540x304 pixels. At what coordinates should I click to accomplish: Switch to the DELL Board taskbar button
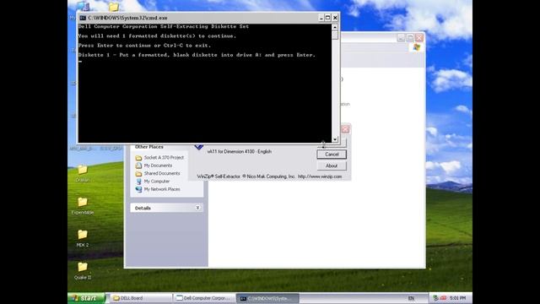(141, 298)
